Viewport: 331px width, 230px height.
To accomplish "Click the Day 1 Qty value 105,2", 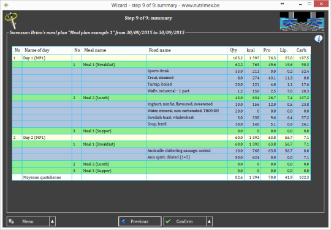I will (238, 58).
